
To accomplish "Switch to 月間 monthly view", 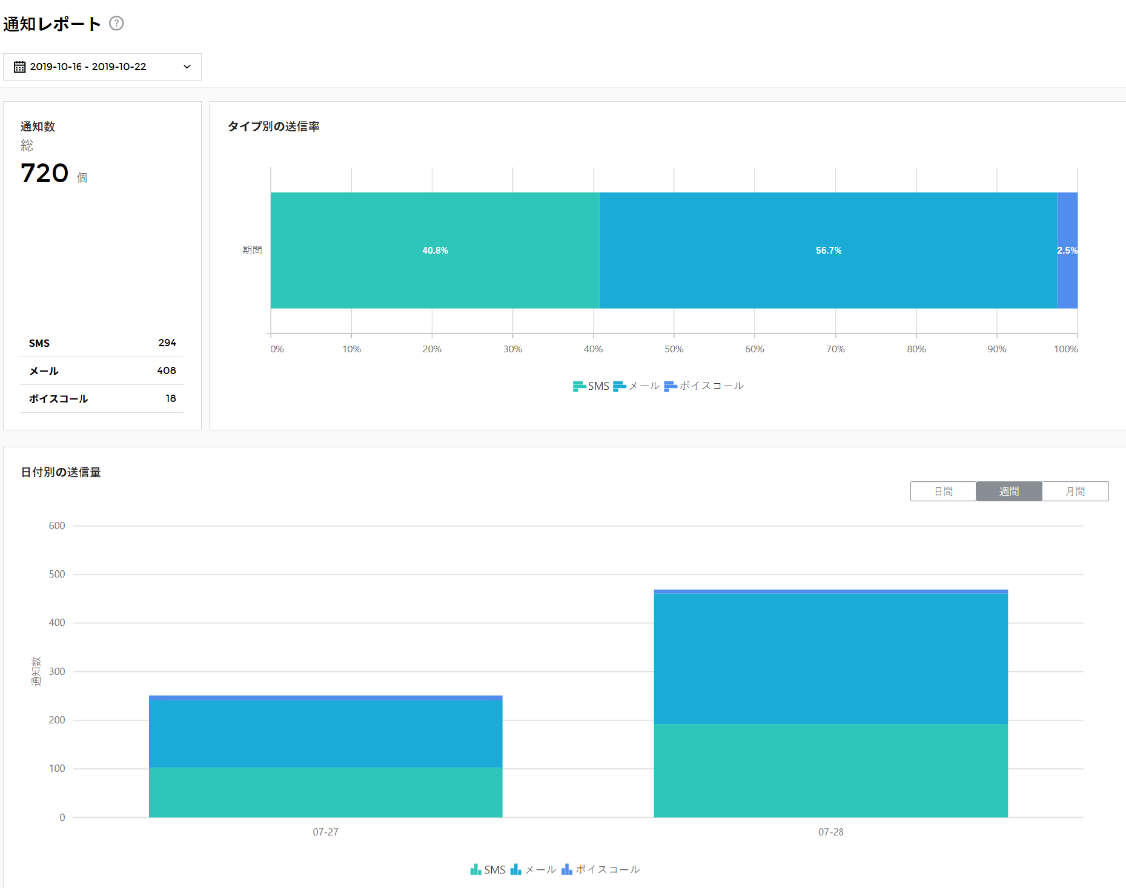I will click(x=1075, y=492).
